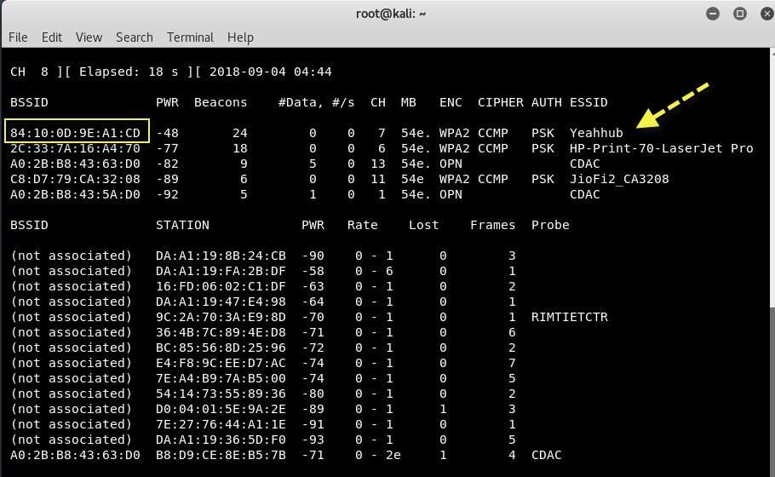This screenshot has height=477, width=775.
Task: Click the Yeahhub ESSID
Action: [596, 133]
